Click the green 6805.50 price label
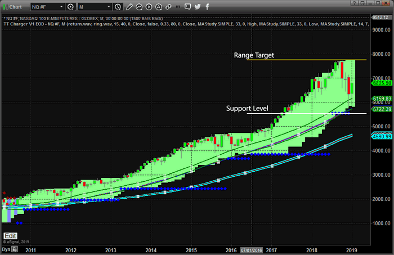Viewport: 394px width, 255px height. [x=382, y=83]
